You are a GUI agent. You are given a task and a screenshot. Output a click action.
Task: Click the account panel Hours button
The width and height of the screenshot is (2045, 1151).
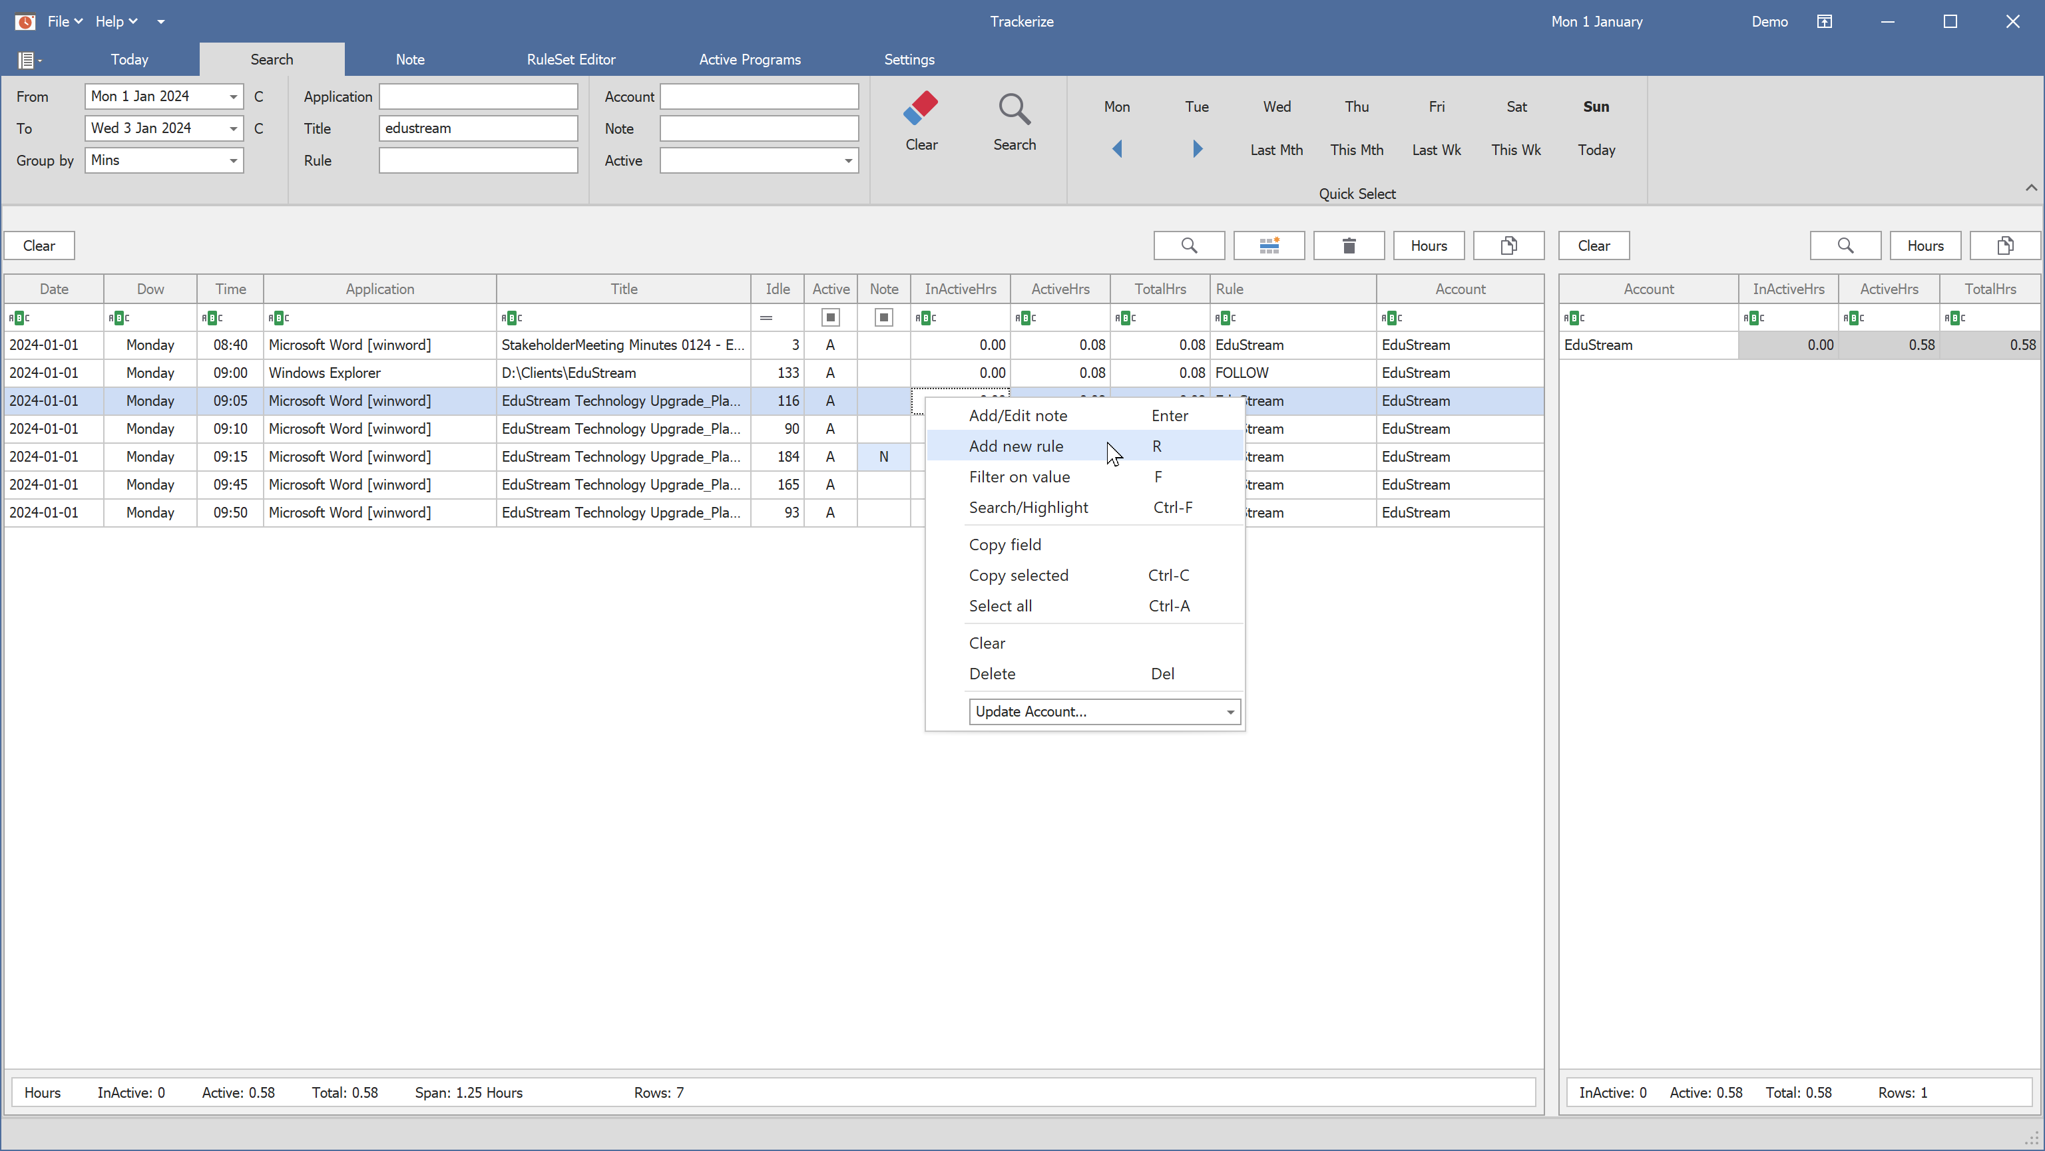[x=1925, y=246]
